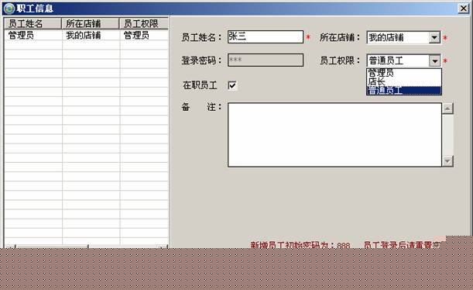Click the 员工姓名 input field
473x290 pixels.
[266, 36]
